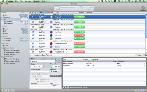Select the Apple stock icon
This screenshot has height=92, width=147.
tap(4, 29)
